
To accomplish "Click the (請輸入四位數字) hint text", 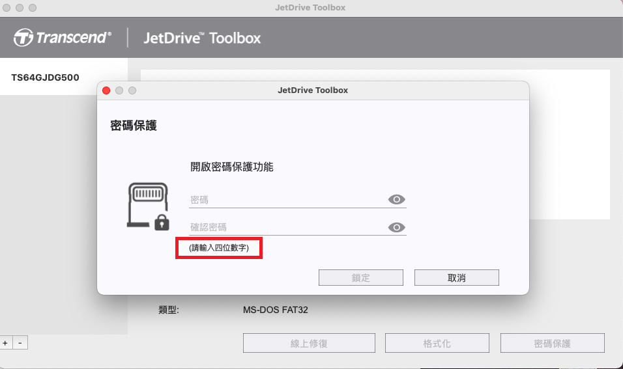I will pos(219,248).
